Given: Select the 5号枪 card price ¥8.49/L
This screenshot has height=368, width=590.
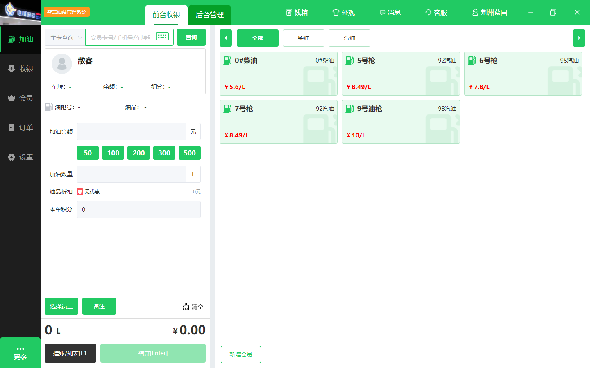Looking at the screenshot, I should (x=359, y=87).
